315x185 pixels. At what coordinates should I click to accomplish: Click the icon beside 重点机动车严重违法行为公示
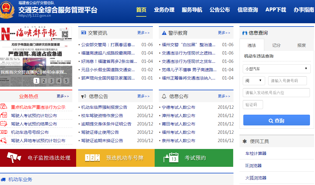(x=4, y=107)
